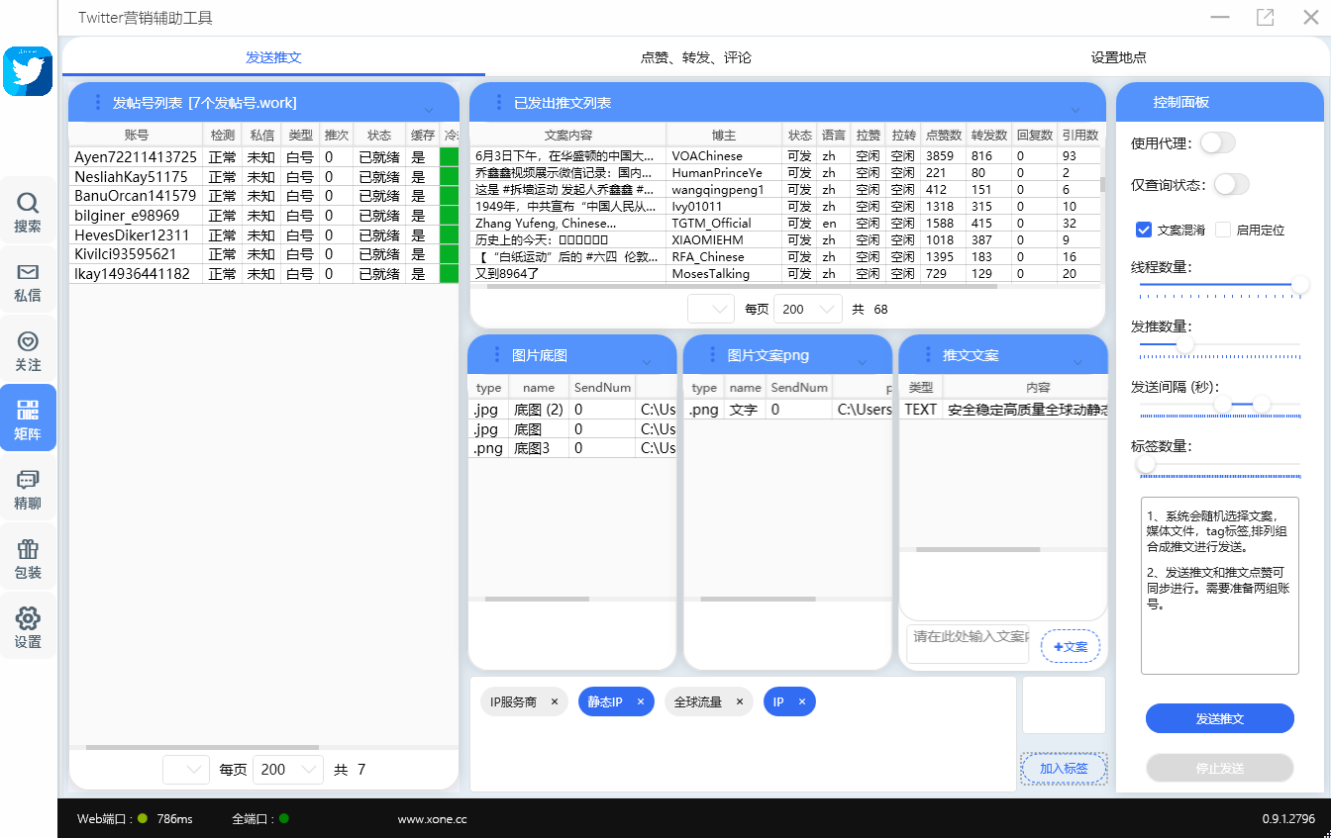Open the 设置 settings gear icon
The image size is (1331, 838).
pyautogui.click(x=28, y=626)
